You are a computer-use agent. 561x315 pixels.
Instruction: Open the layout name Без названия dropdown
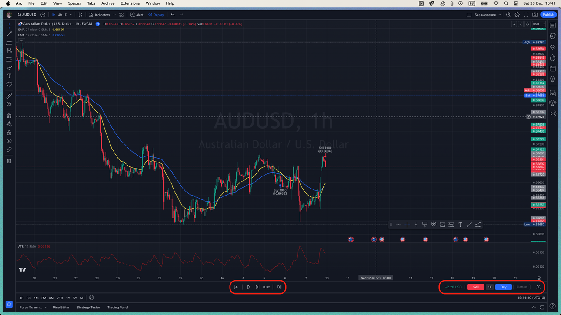[x=488, y=15]
